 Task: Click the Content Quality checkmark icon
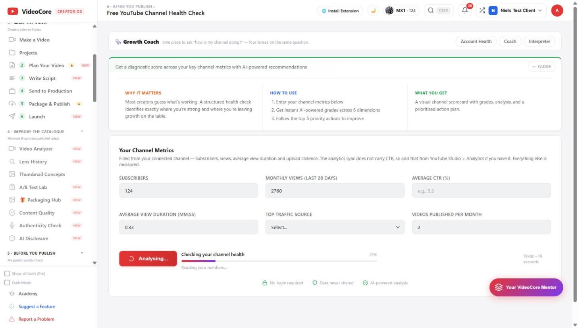point(12,213)
